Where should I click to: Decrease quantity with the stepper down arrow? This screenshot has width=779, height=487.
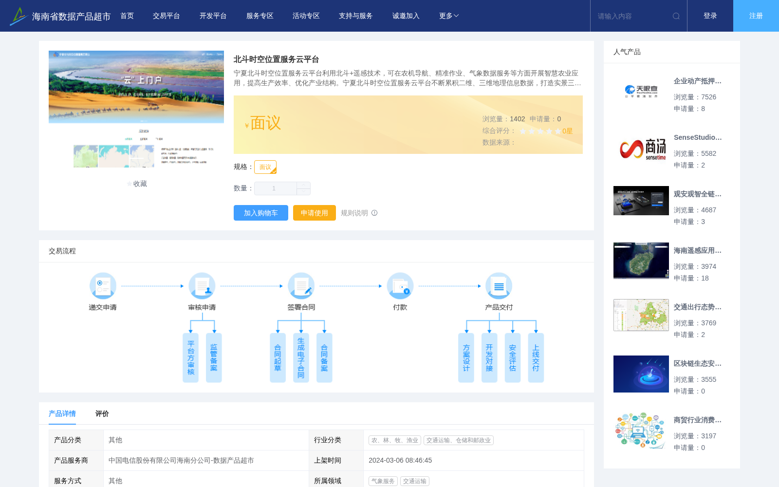tap(303, 191)
